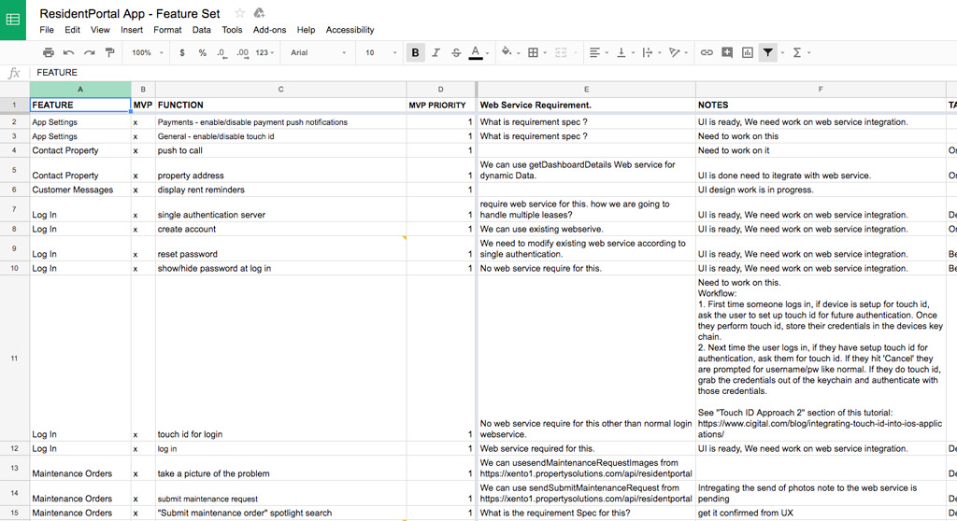957x521 pixels.
Task: Select cell 'take a picture of the problem'
Action: coord(280,468)
